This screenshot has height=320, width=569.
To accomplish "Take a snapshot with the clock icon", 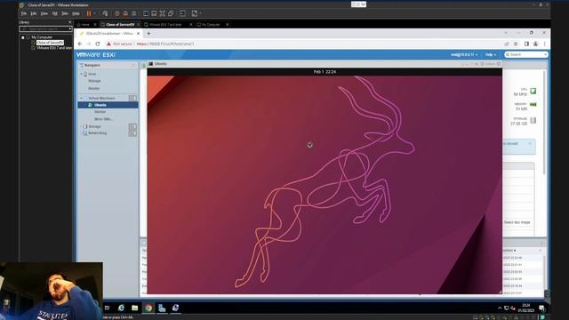I will tap(116, 13).
